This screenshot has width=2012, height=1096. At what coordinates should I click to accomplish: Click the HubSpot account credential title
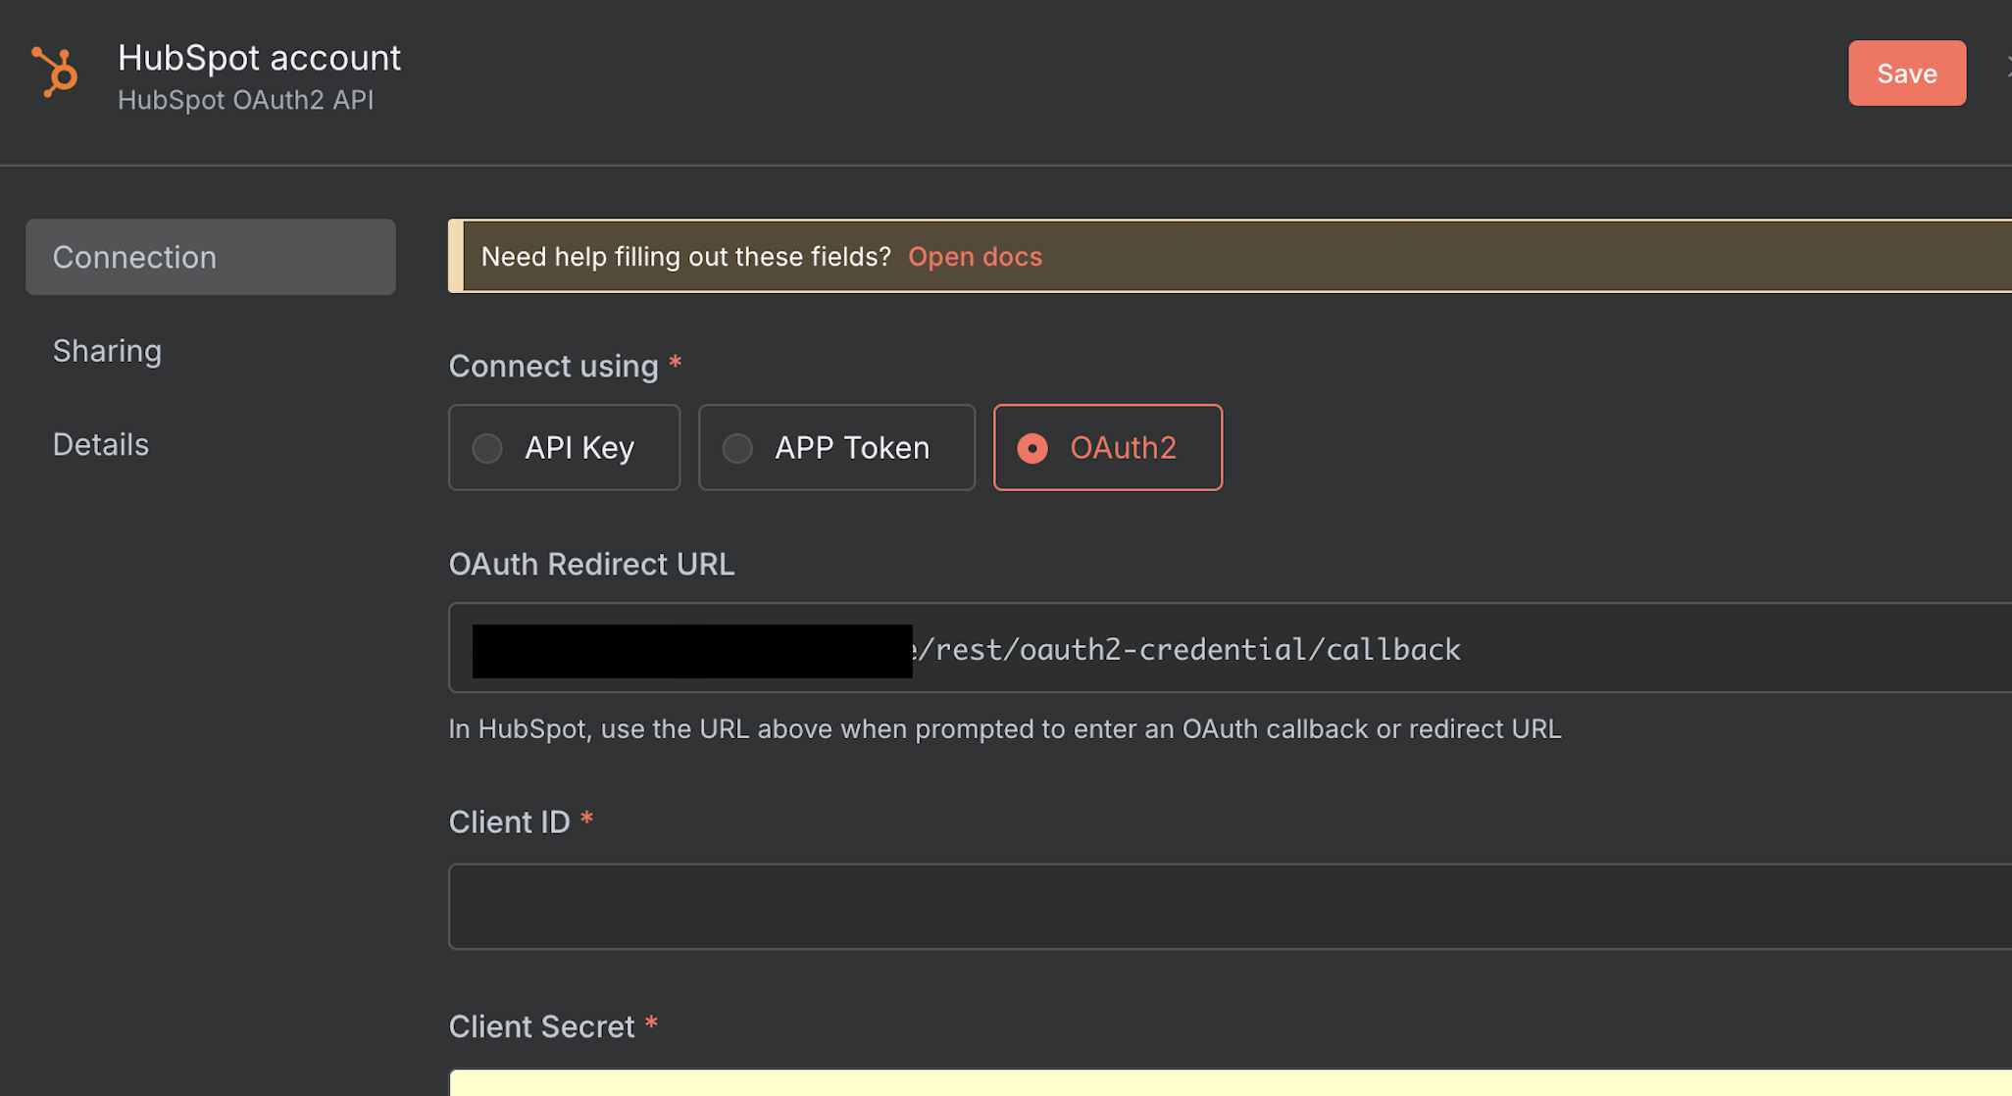259,58
